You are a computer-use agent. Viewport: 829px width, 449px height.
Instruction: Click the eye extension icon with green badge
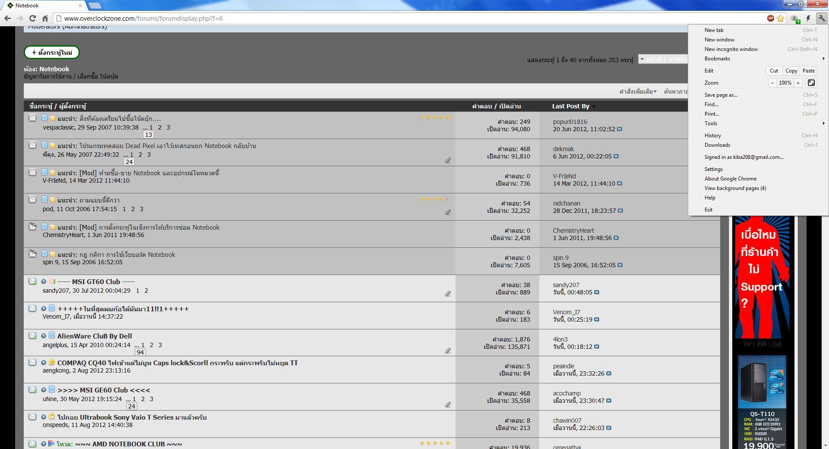click(794, 19)
